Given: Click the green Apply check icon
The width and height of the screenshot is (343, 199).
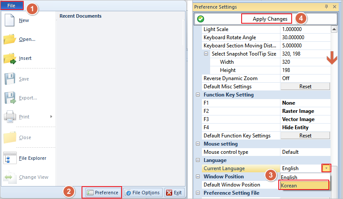Looking at the screenshot, I should 201,19.
